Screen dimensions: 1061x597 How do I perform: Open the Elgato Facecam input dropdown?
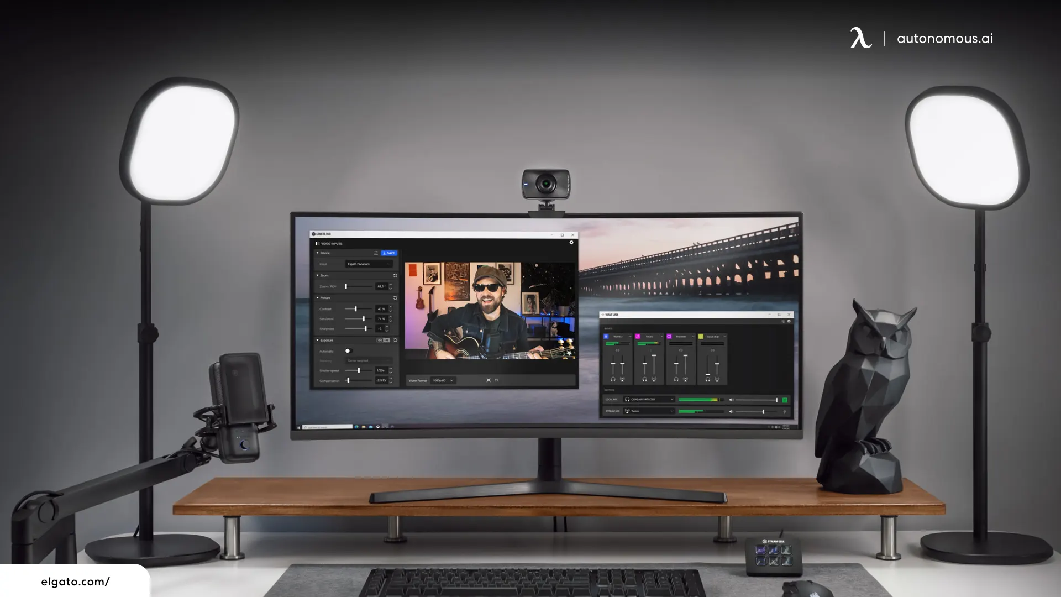click(369, 264)
